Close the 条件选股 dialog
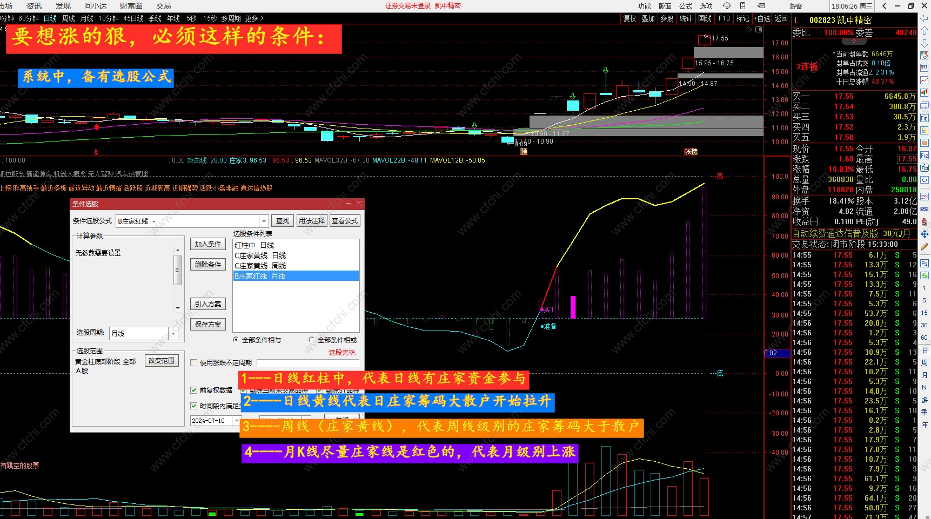Image resolution: width=931 pixels, height=519 pixels. click(359, 204)
